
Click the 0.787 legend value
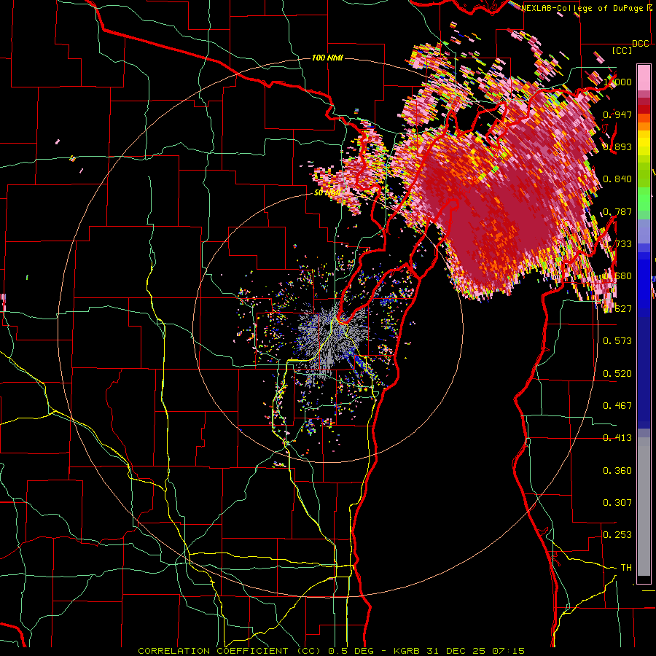pos(617,211)
